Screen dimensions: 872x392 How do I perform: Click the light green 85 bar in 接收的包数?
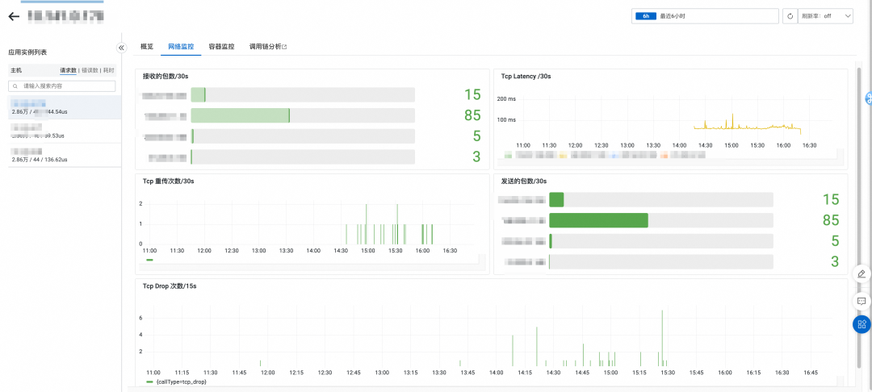coord(241,115)
